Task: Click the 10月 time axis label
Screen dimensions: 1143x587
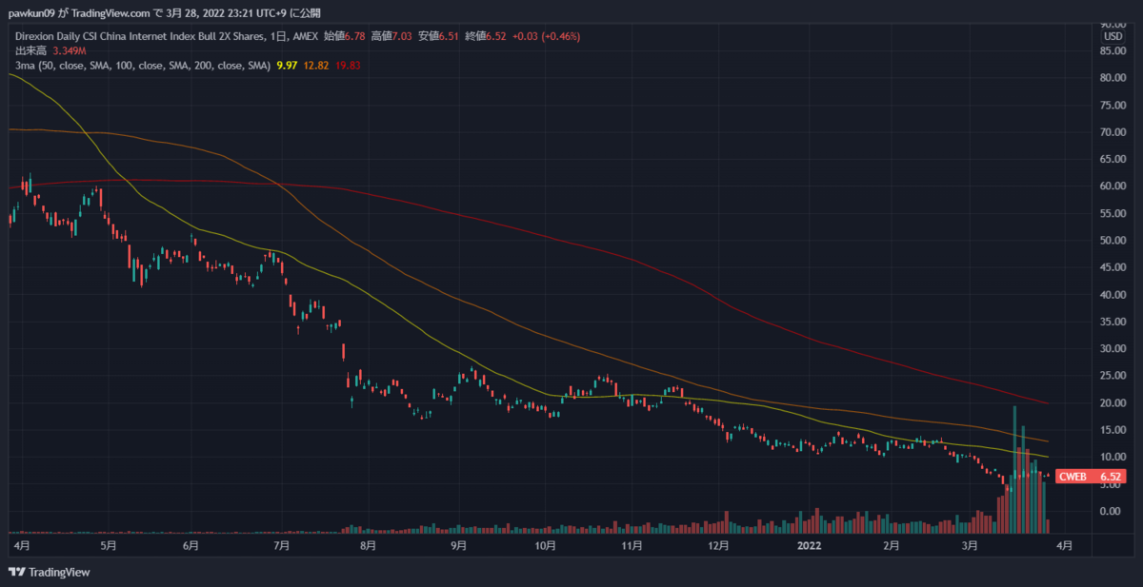Action: coord(546,546)
